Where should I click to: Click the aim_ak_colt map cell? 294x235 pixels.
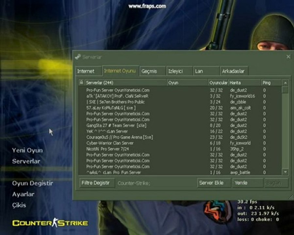pyautogui.click(x=240, y=108)
